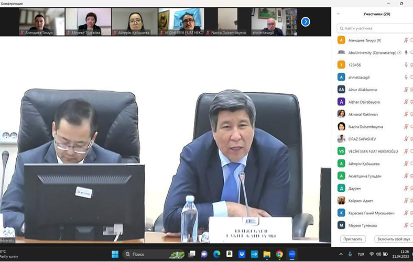Expand the system tray hidden icons arrow
413x262 pixels.
pyautogui.click(x=341, y=254)
